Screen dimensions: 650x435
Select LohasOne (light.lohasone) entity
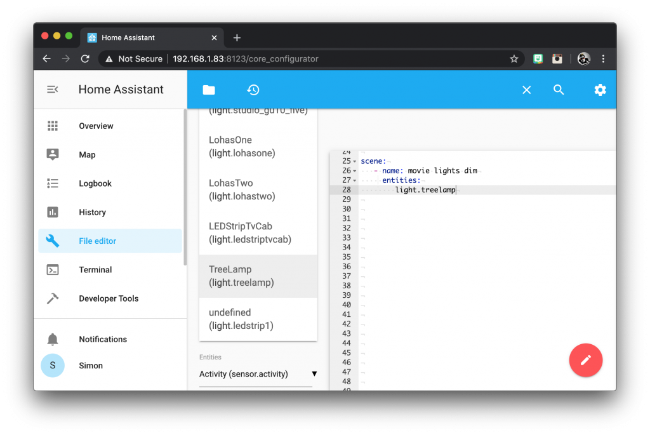[x=258, y=147]
